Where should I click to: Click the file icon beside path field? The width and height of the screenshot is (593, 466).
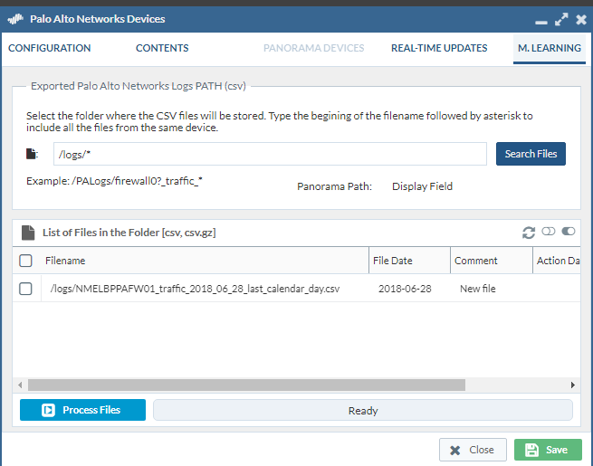[x=33, y=155]
